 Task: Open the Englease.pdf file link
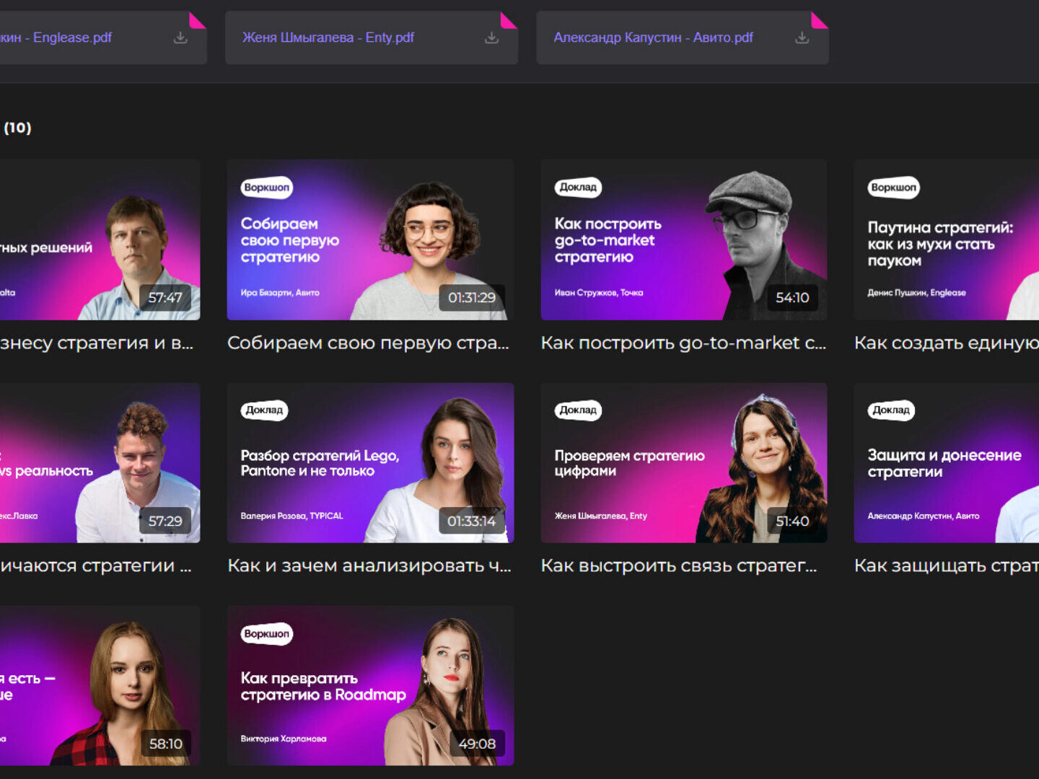[x=56, y=38]
